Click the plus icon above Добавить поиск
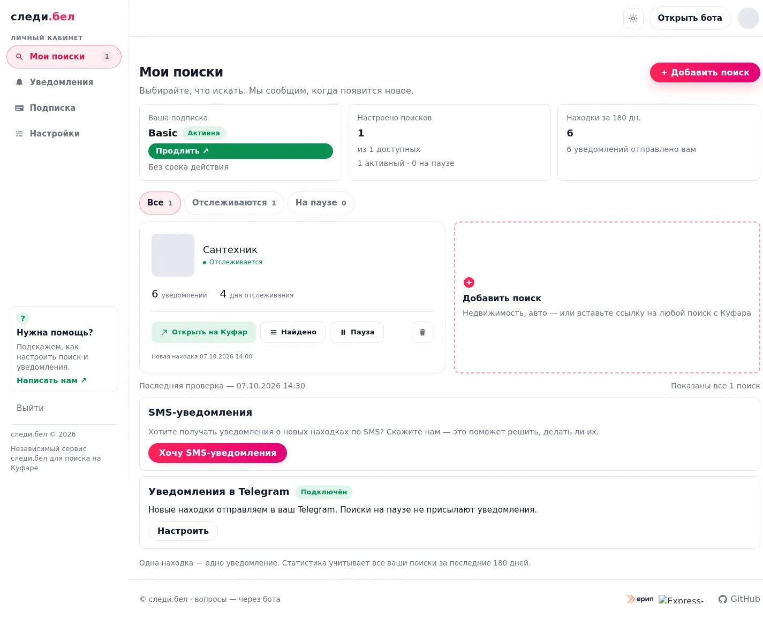Viewport: 763px width, 619px height. [x=469, y=282]
